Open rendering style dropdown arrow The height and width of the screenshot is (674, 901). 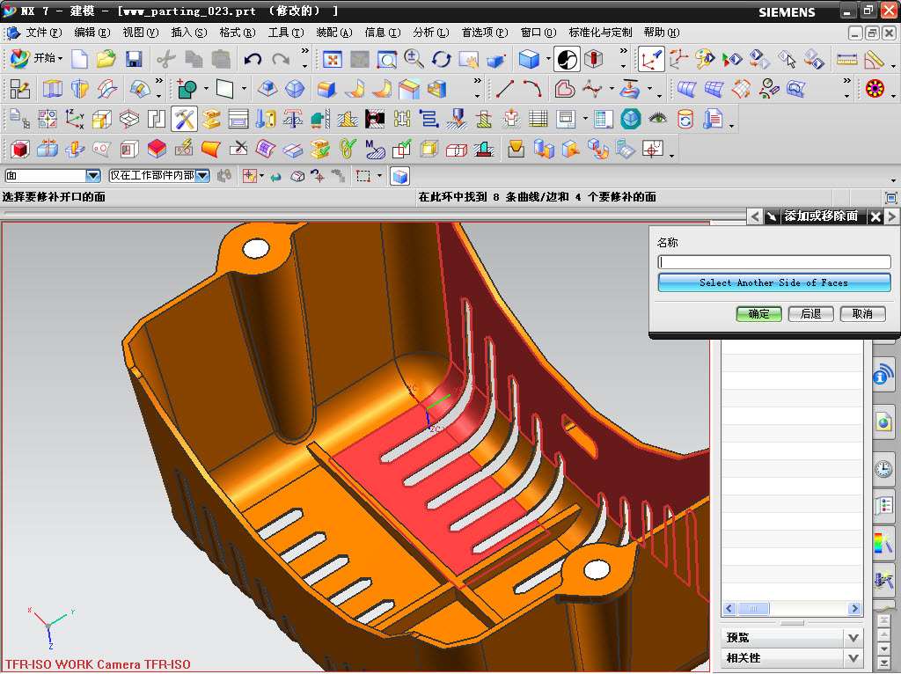point(547,59)
